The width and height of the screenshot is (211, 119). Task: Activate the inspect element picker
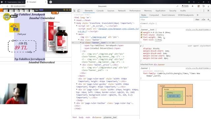pos(74,11)
